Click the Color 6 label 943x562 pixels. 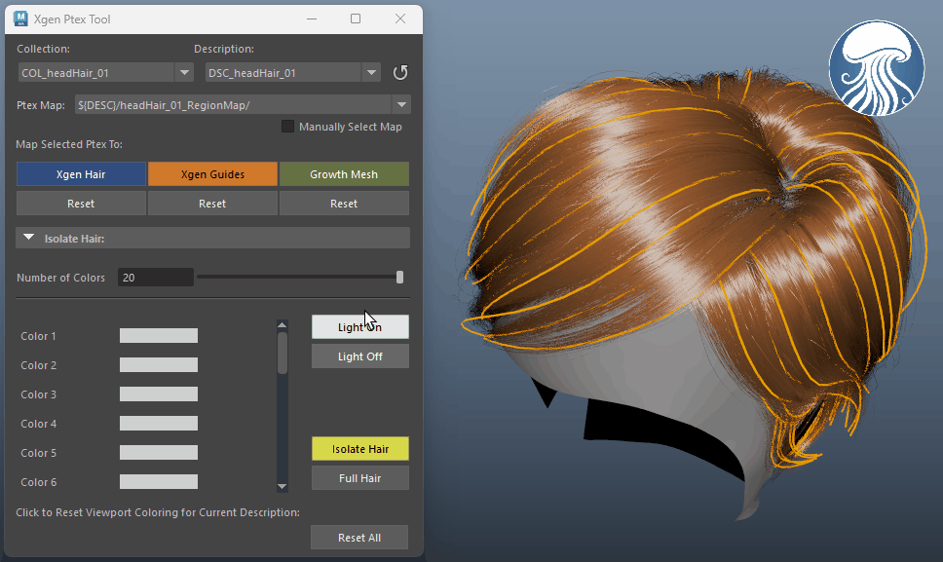coord(39,482)
